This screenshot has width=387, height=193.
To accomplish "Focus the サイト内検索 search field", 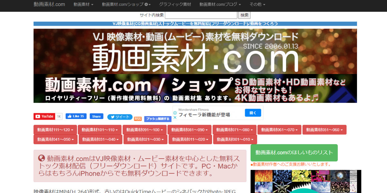I will tap(201, 15).
